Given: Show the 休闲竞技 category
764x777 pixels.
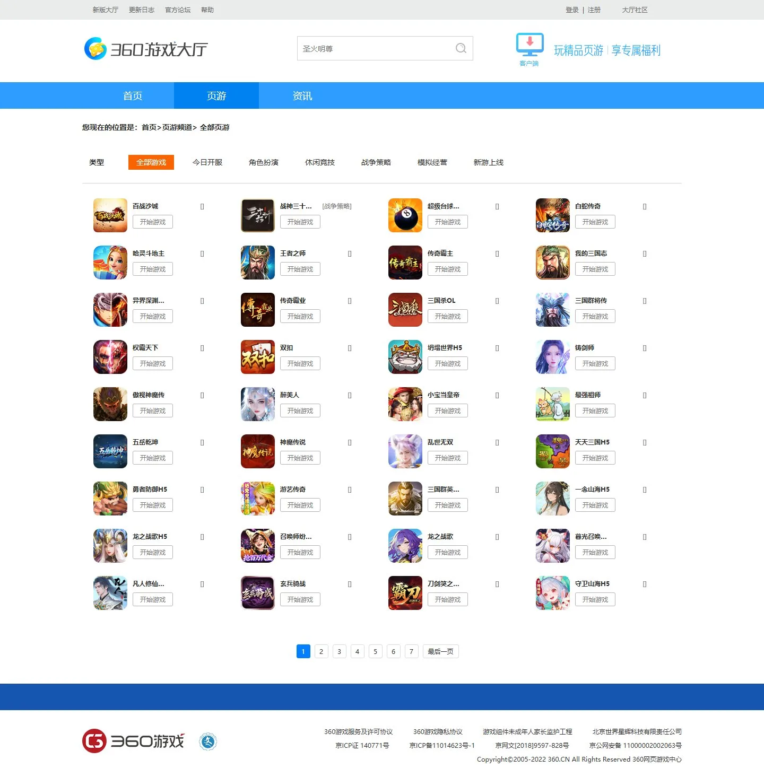Looking at the screenshot, I should click(320, 162).
